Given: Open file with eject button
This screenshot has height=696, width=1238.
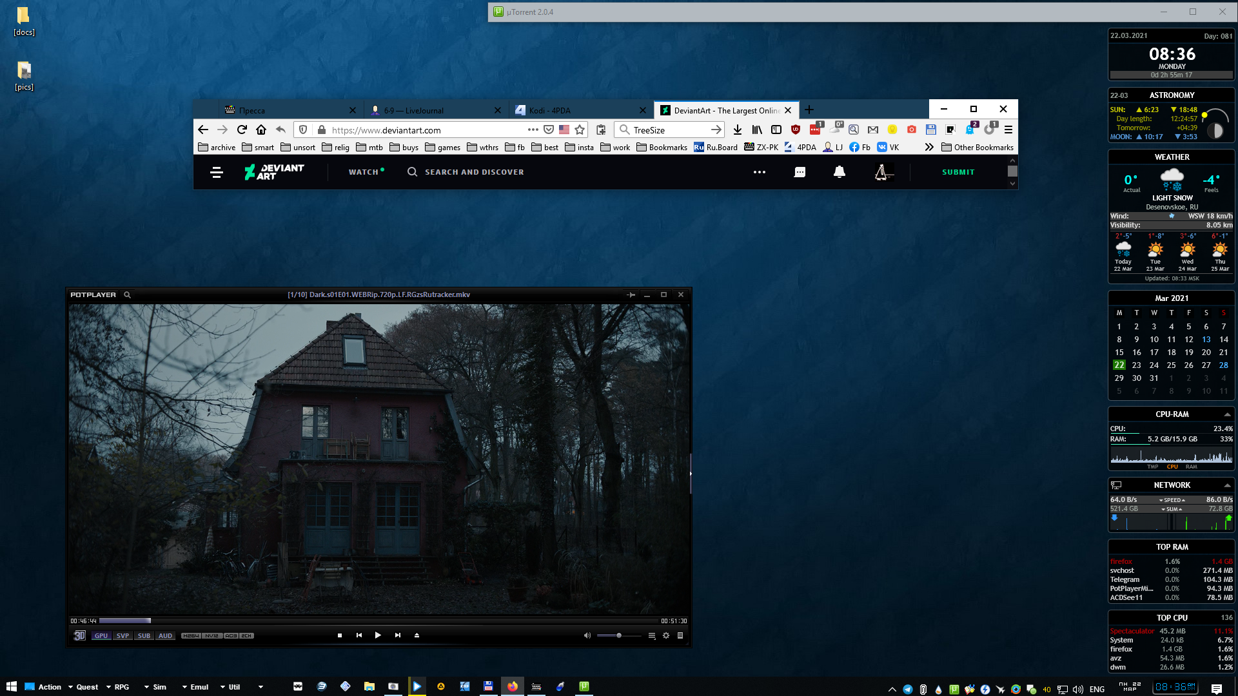Looking at the screenshot, I should tap(417, 635).
